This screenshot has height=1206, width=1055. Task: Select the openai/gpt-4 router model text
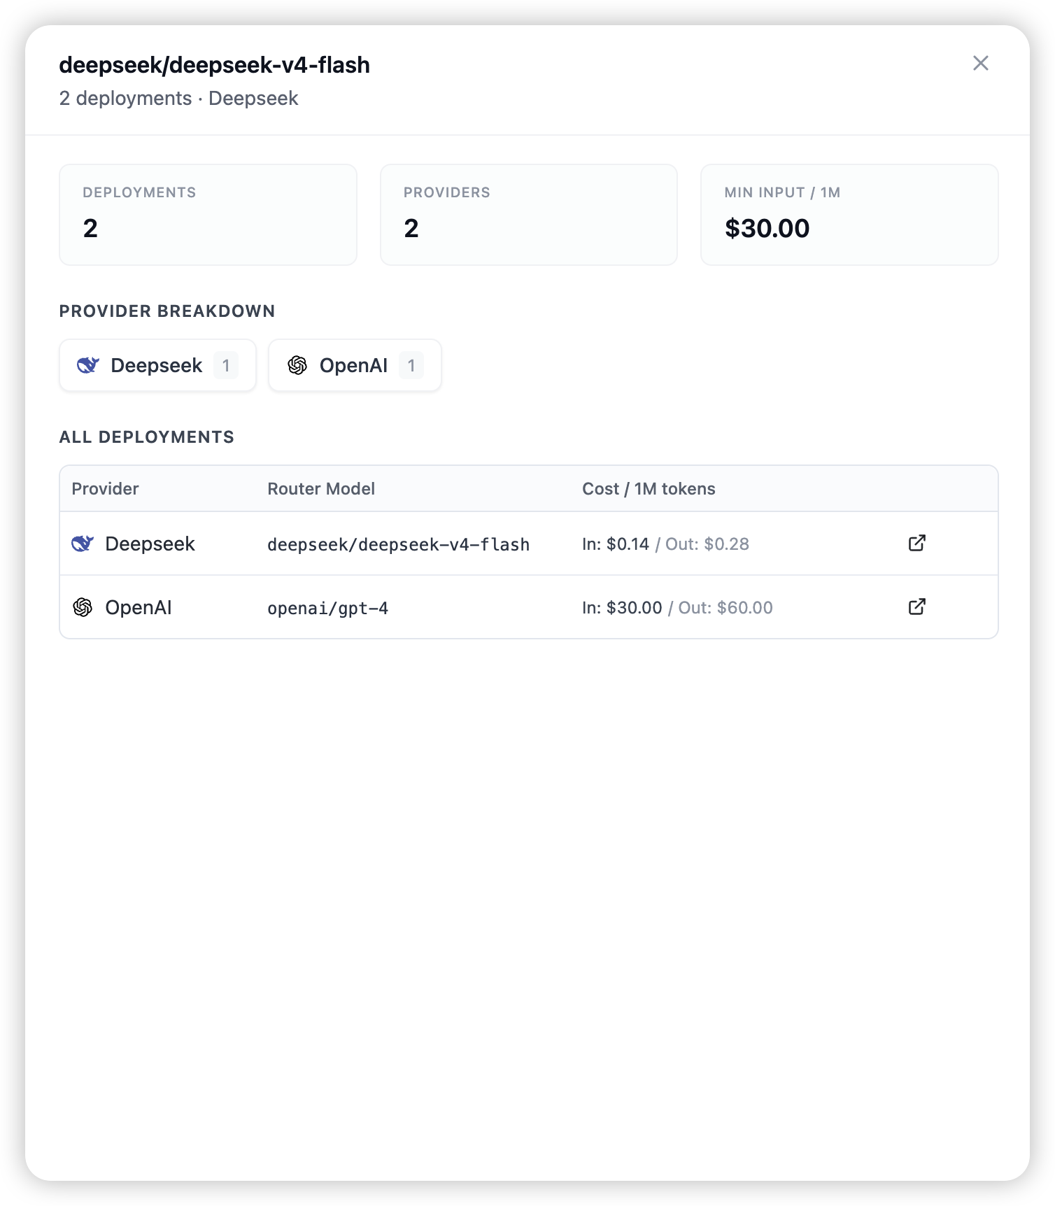coord(327,608)
